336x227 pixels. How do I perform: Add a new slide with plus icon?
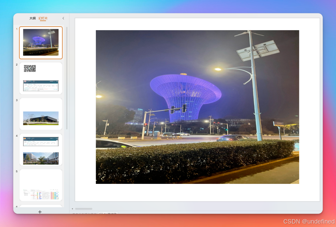point(40,212)
